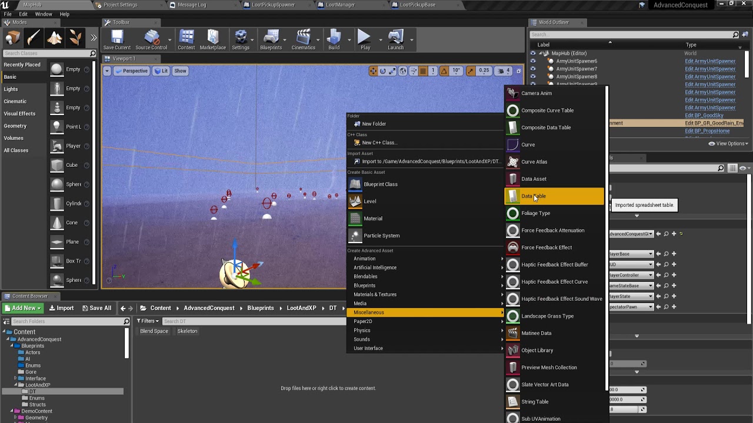This screenshot has height=423, width=753.
Task: Click the Import button
Action: click(61, 308)
